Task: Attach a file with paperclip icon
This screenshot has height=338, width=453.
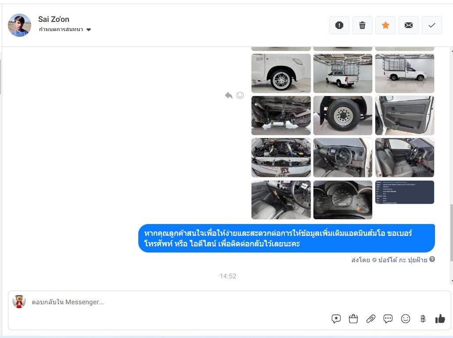Action: point(370,319)
